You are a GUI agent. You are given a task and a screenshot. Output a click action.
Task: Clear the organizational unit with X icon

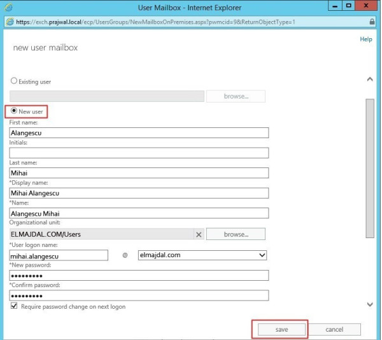(x=199, y=234)
